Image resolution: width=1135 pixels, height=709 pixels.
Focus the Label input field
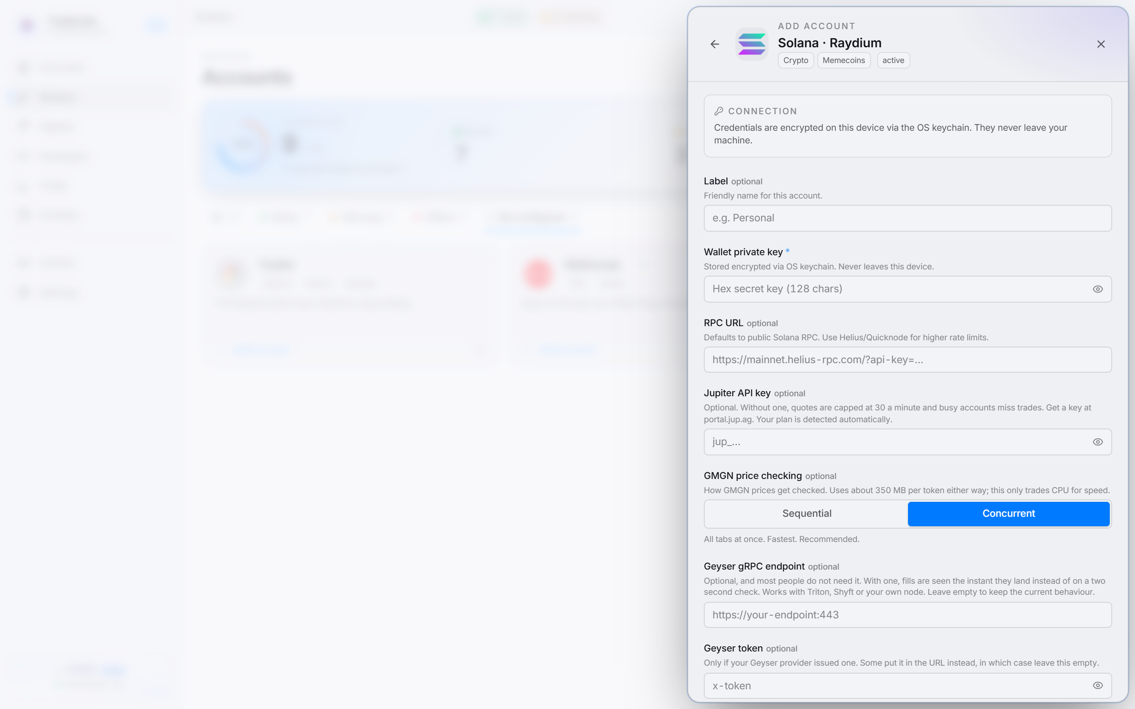[908, 218]
